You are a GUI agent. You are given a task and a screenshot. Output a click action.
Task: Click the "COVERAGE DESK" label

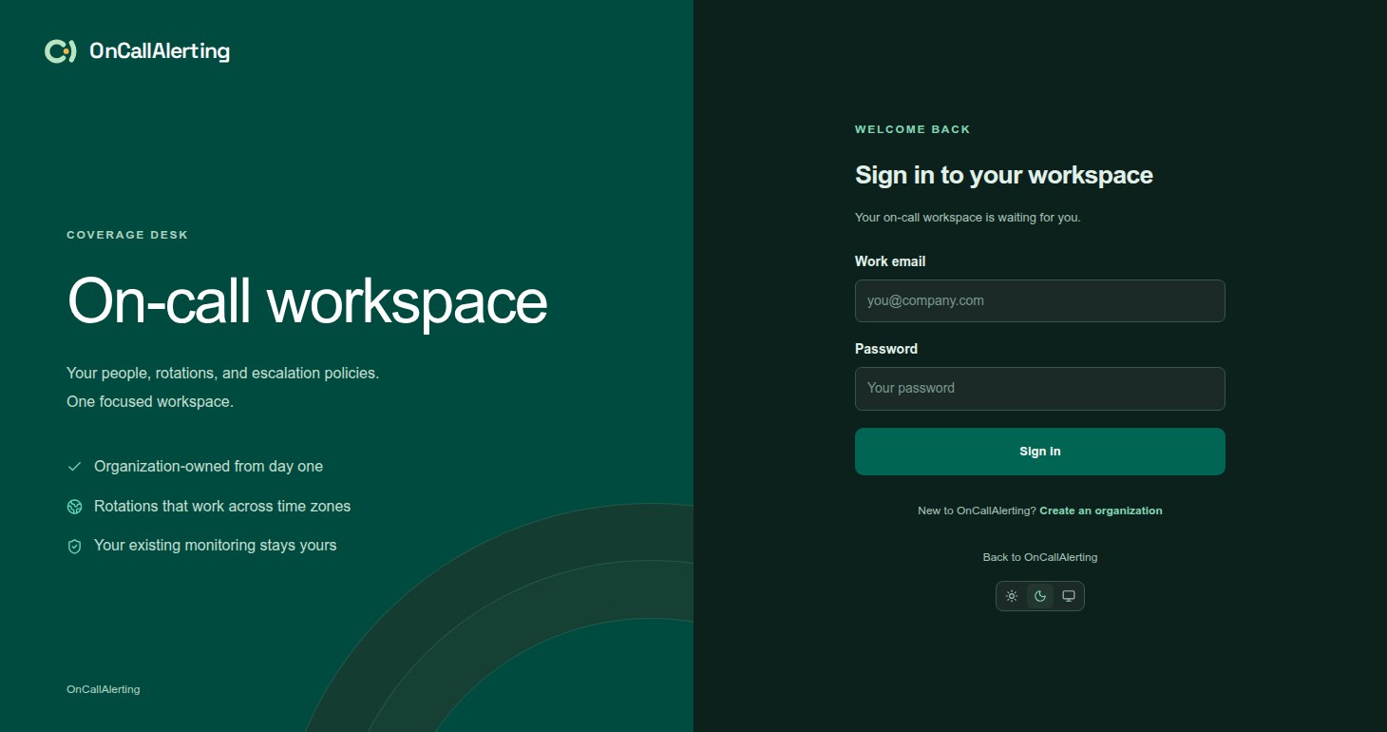tap(127, 235)
